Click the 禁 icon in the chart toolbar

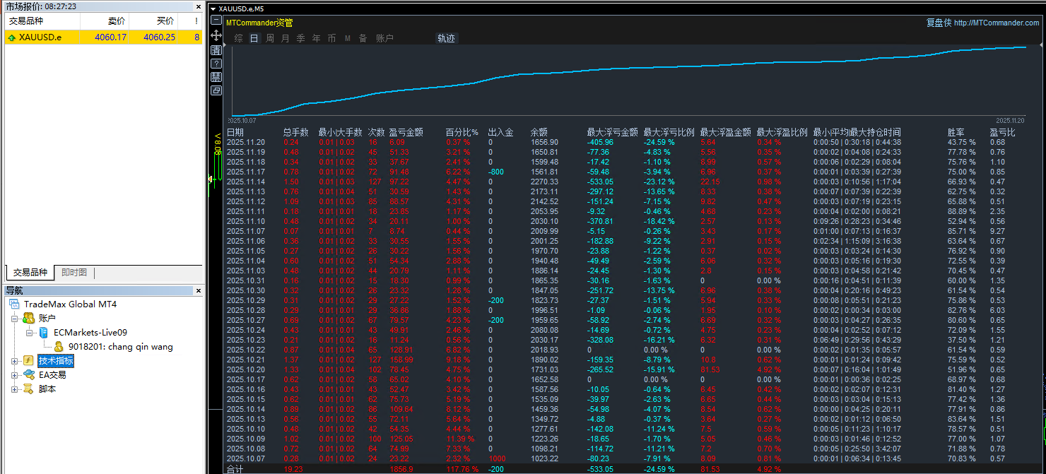[216, 76]
